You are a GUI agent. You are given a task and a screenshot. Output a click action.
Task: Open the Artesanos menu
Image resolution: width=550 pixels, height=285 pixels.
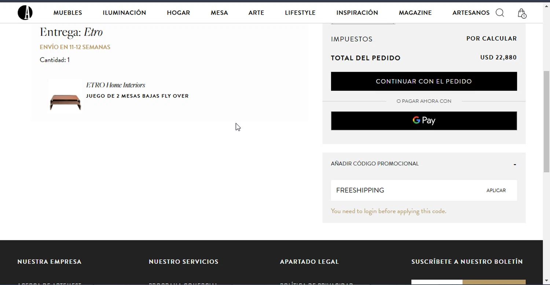[x=471, y=12]
